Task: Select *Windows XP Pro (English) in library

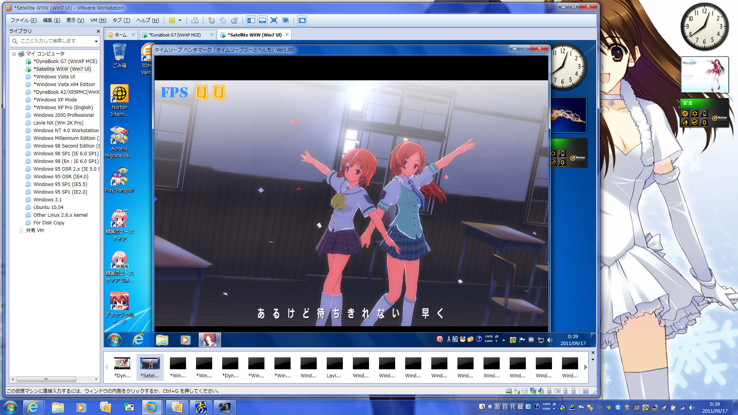Action: 63,108
